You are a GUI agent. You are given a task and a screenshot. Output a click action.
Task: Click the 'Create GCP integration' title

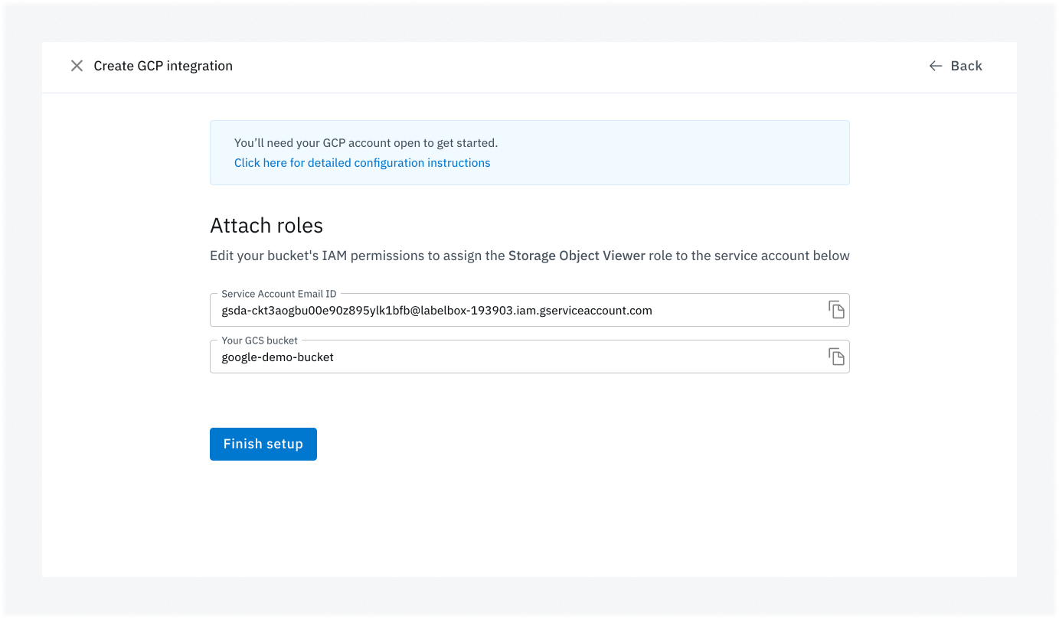click(163, 66)
